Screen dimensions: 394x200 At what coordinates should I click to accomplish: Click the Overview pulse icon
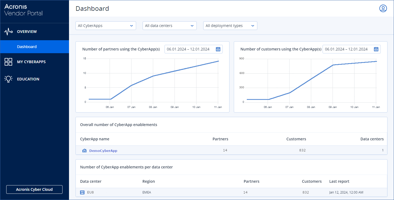tap(8, 32)
